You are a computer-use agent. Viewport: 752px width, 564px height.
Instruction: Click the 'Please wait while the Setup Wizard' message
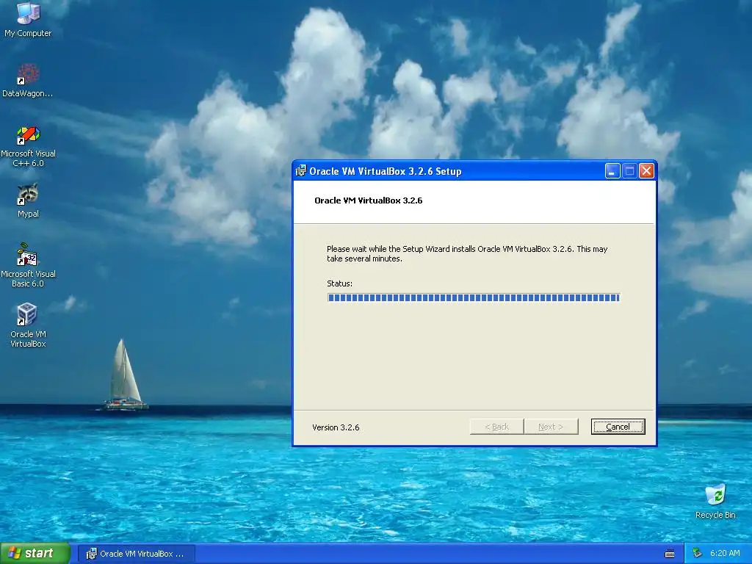click(467, 253)
